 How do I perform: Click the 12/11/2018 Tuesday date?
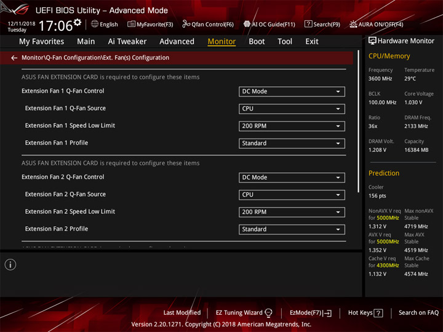point(22,27)
